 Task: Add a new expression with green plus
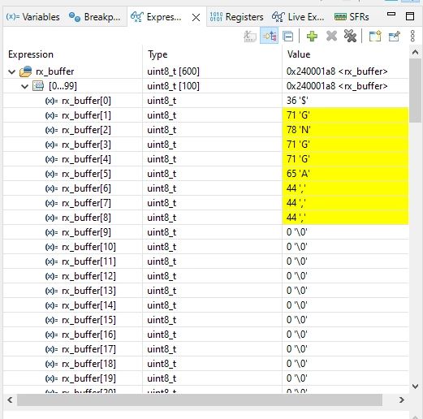click(312, 36)
